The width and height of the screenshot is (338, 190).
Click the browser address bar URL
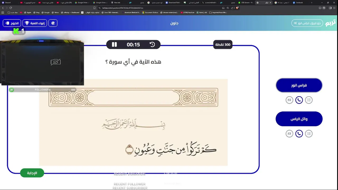click(x=123, y=8)
